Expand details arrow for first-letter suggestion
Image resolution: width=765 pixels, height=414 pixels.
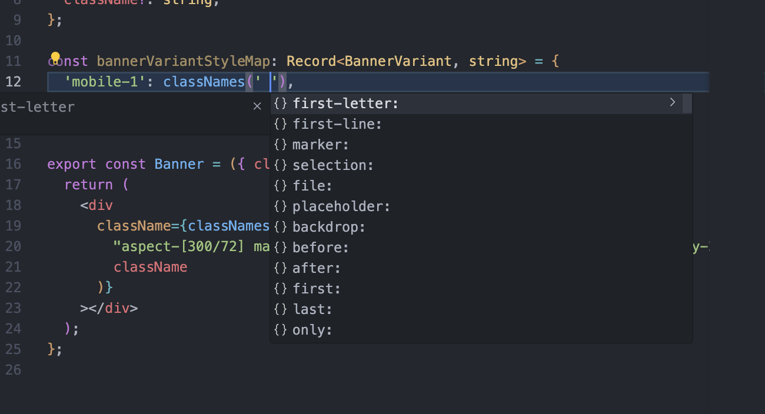click(672, 102)
